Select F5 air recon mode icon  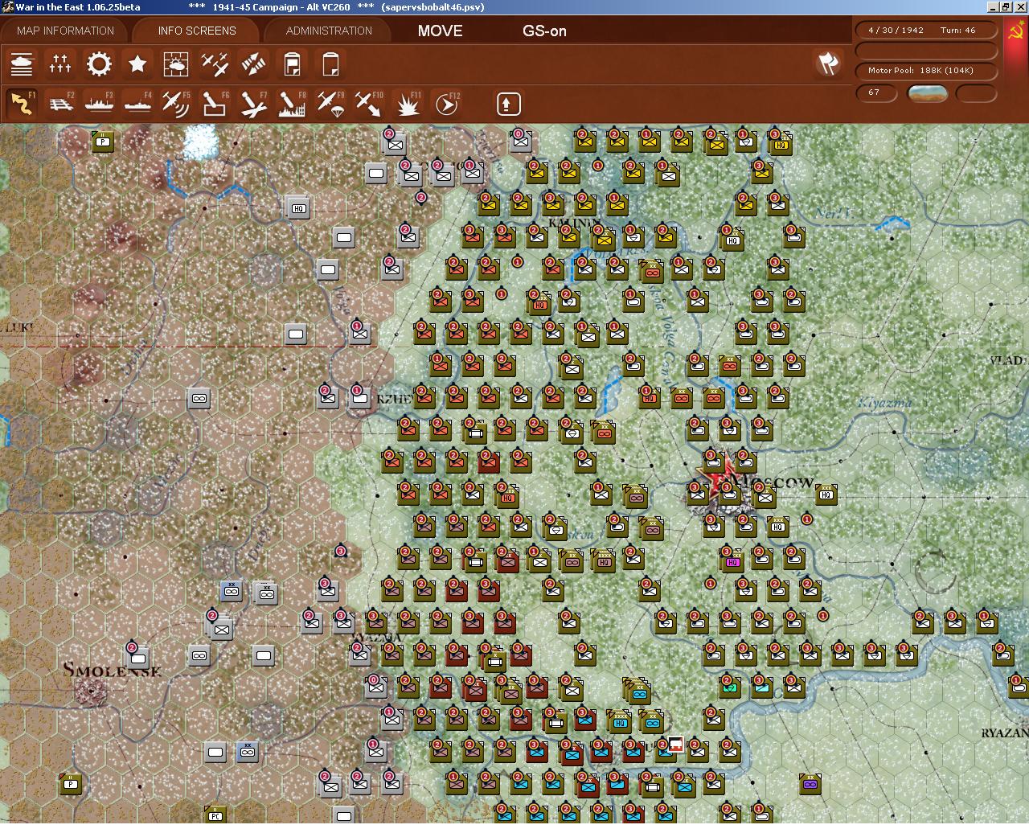[176, 104]
